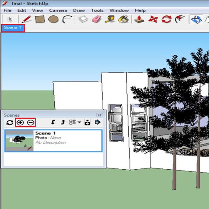Refresh the scene with update icon

point(10,122)
